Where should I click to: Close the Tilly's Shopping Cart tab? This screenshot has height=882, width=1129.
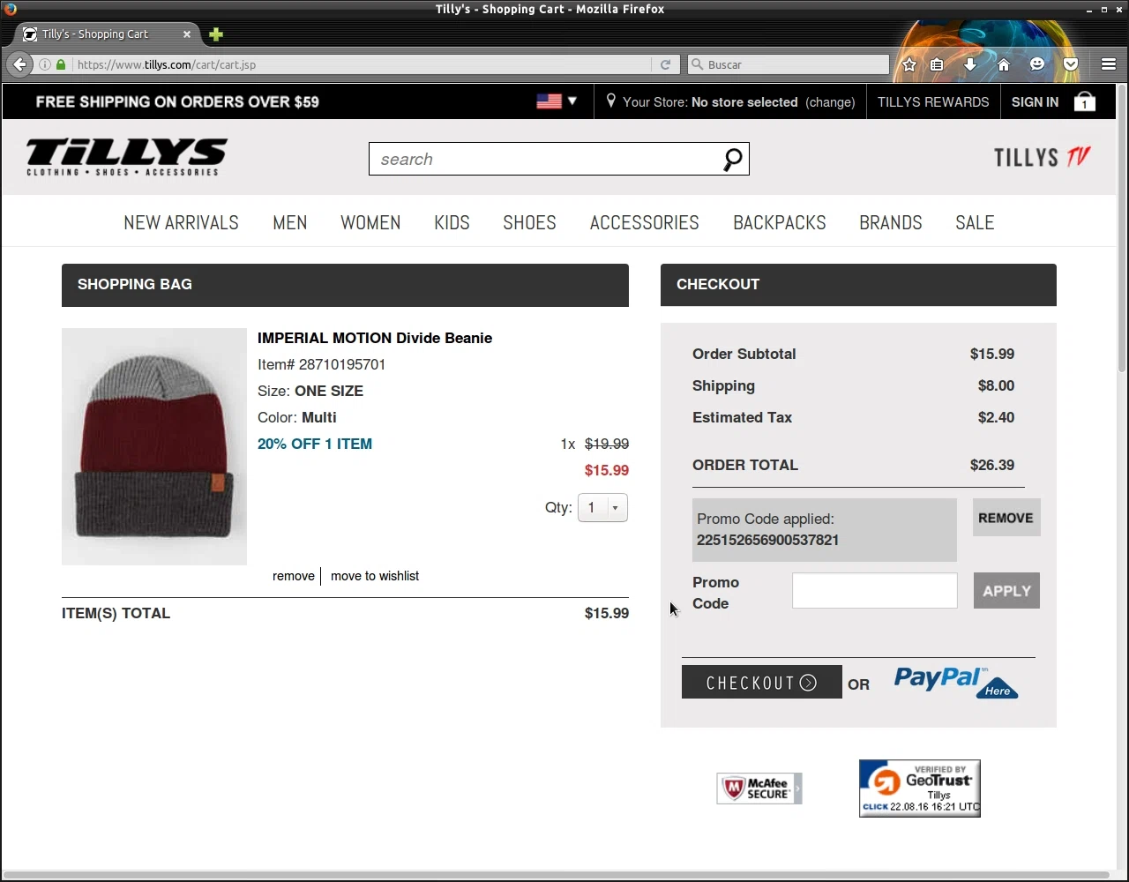point(187,34)
